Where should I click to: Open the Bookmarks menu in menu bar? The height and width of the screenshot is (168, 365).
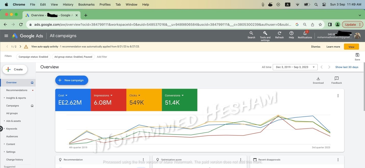coord(86,5)
